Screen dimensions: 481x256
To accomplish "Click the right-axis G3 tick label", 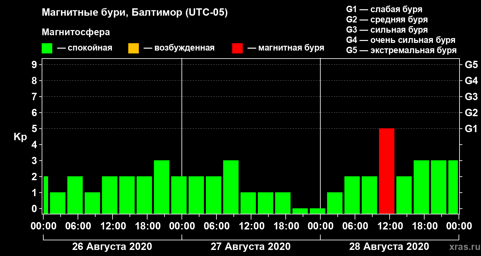I will tap(471, 97).
